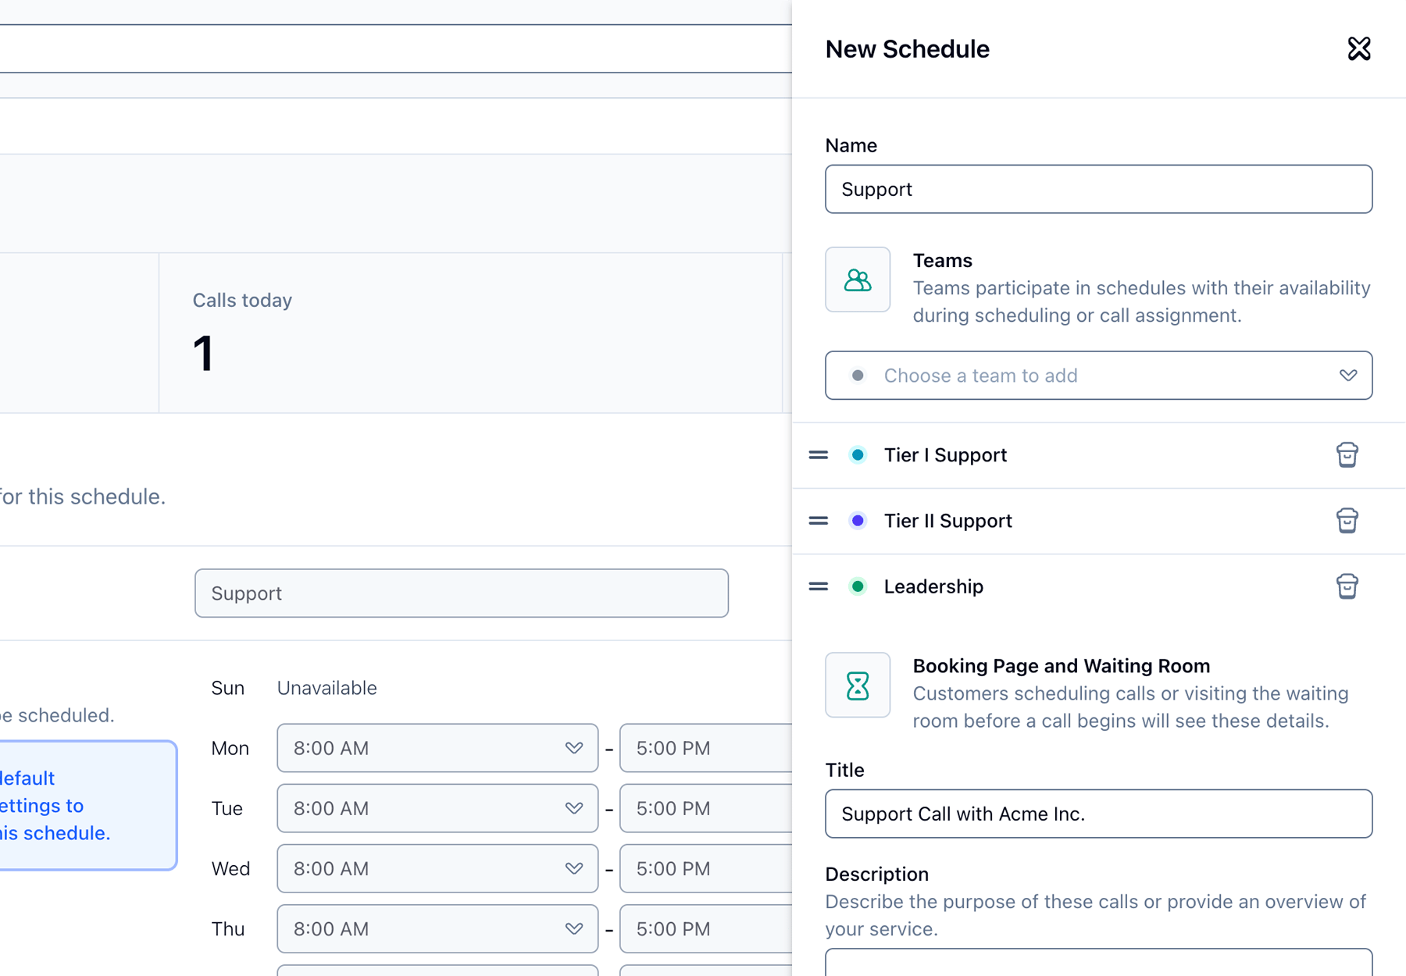Delete Tier II Support team with trash icon
The width and height of the screenshot is (1406, 976).
pyautogui.click(x=1347, y=521)
